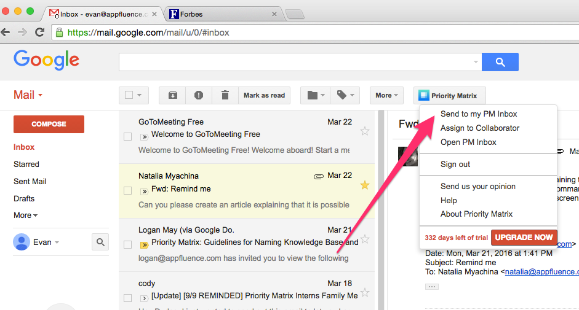This screenshot has height=310, width=579.
Task: Star the Logan May email
Action: pos(365,239)
